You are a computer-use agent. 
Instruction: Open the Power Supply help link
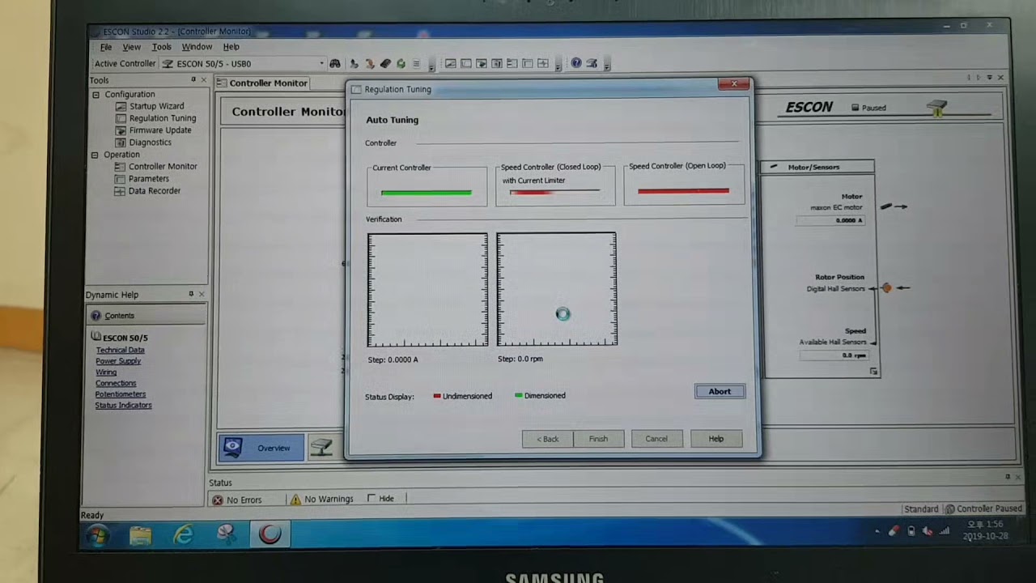click(x=118, y=361)
